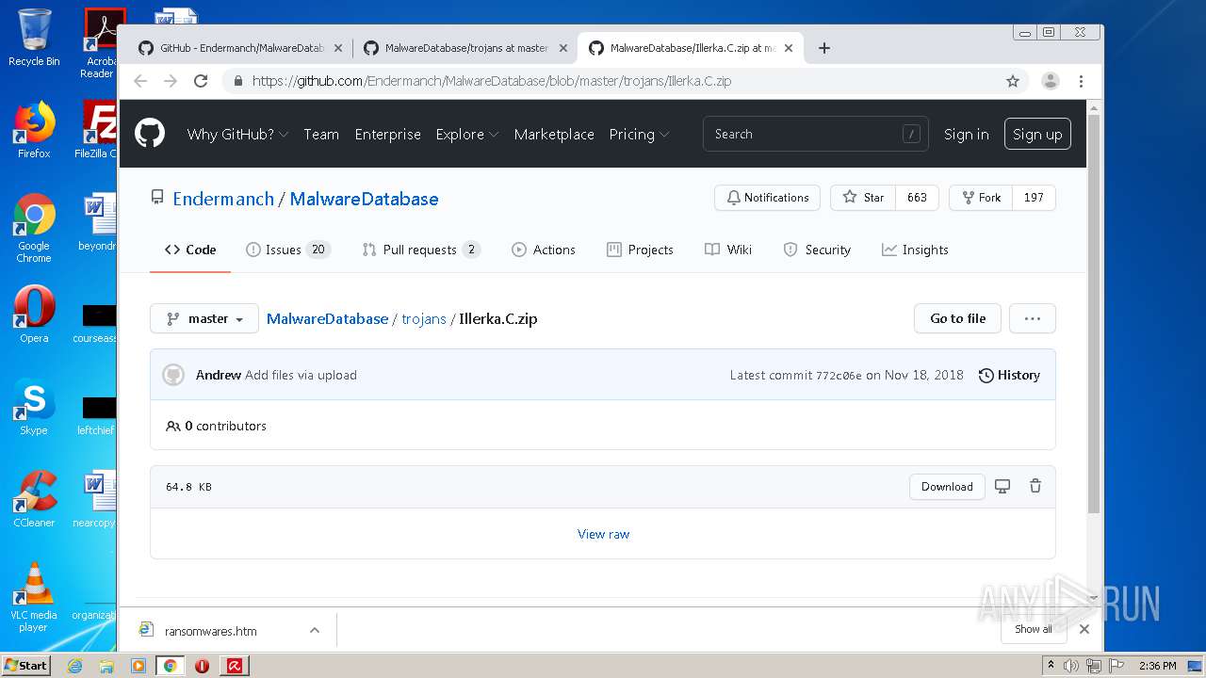Click the Avira icon in the taskbar
This screenshot has width=1206, height=678.
(x=235, y=666)
